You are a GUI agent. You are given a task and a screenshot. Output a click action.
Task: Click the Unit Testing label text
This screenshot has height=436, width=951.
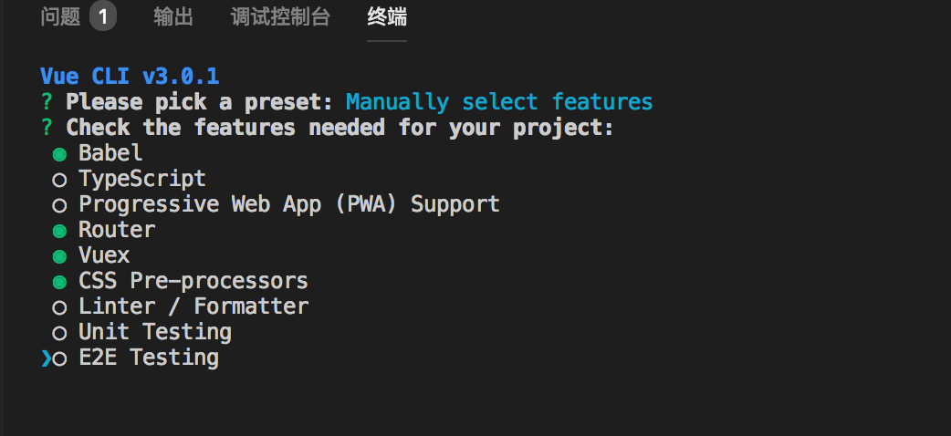tap(154, 332)
